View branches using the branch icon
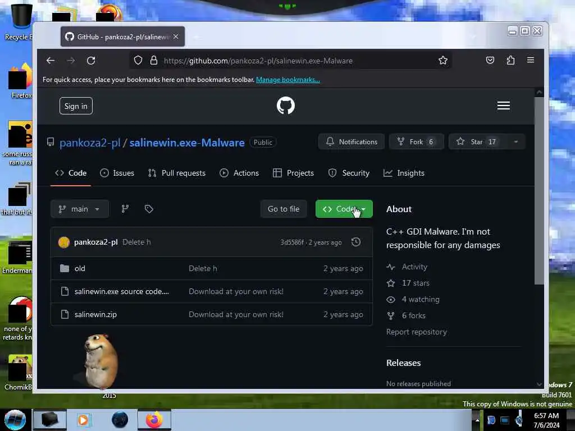Image resolution: width=575 pixels, height=431 pixels. point(125,209)
